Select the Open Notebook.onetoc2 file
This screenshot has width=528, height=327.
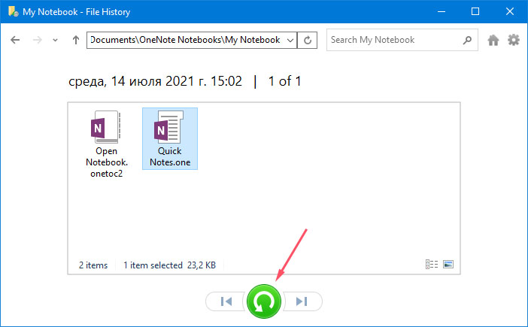click(106, 144)
